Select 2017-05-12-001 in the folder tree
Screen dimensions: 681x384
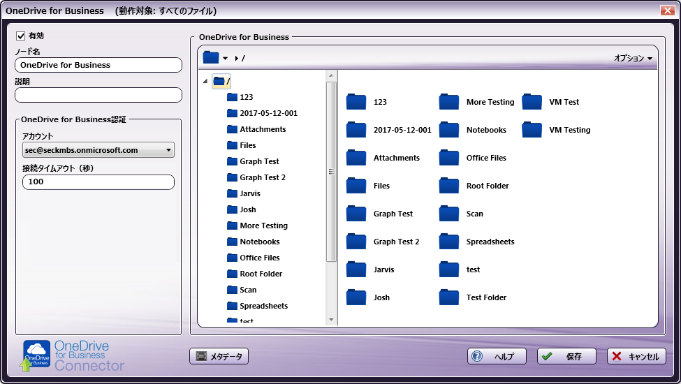click(x=263, y=113)
